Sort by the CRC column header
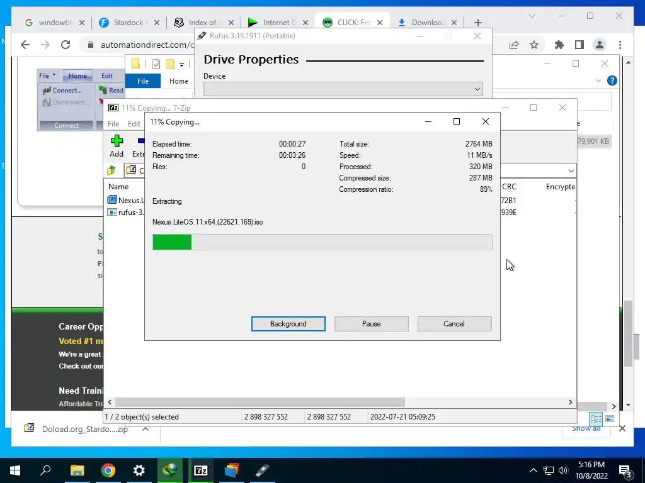645x483 pixels. pyautogui.click(x=509, y=186)
